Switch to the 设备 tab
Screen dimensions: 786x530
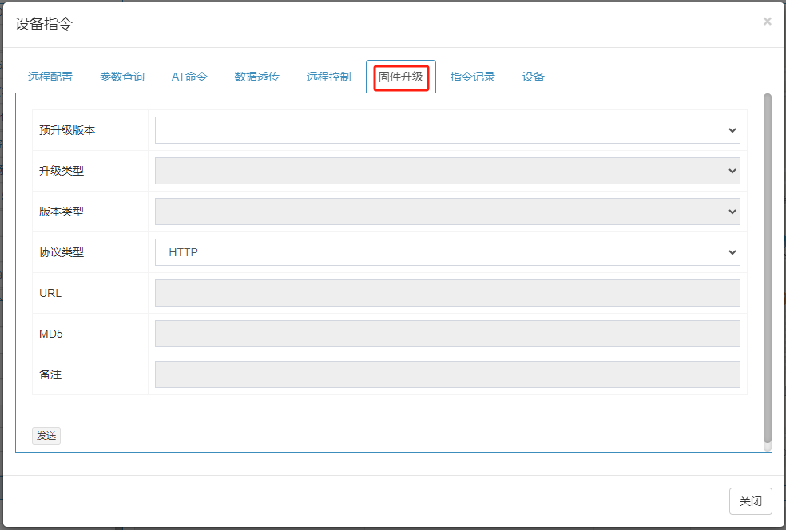(x=534, y=77)
